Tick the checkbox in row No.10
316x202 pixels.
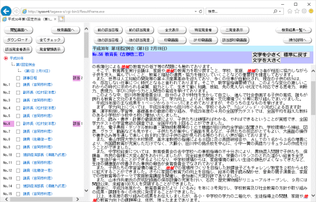click(x=18, y=155)
